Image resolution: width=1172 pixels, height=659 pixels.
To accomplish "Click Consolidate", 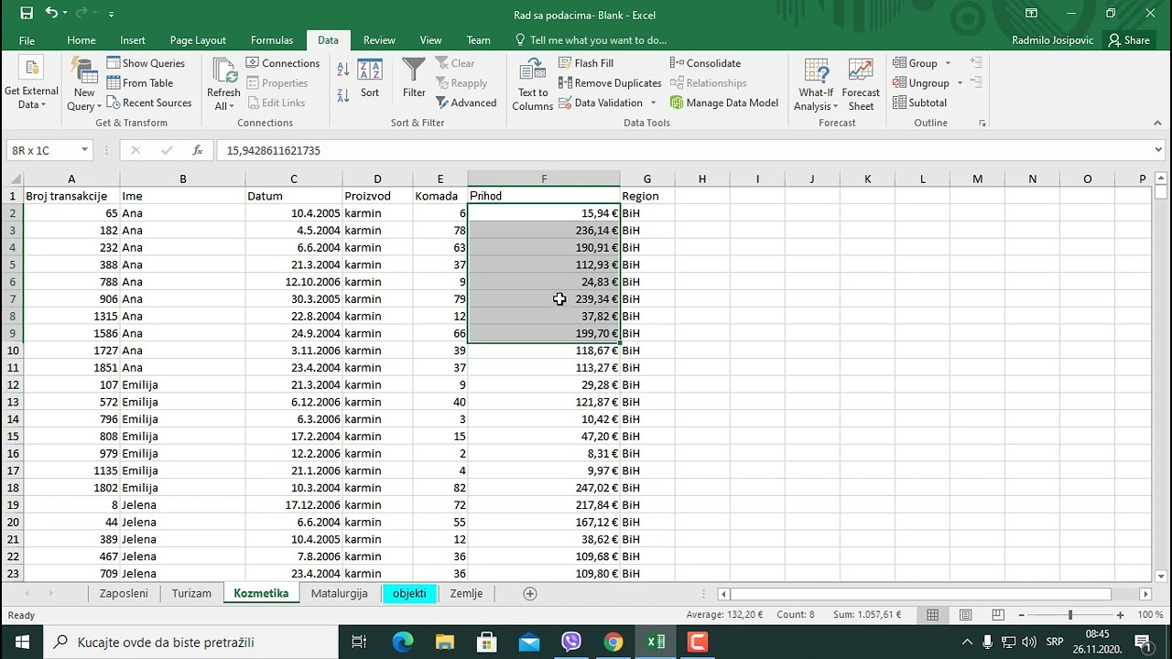I will (x=705, y=63).
